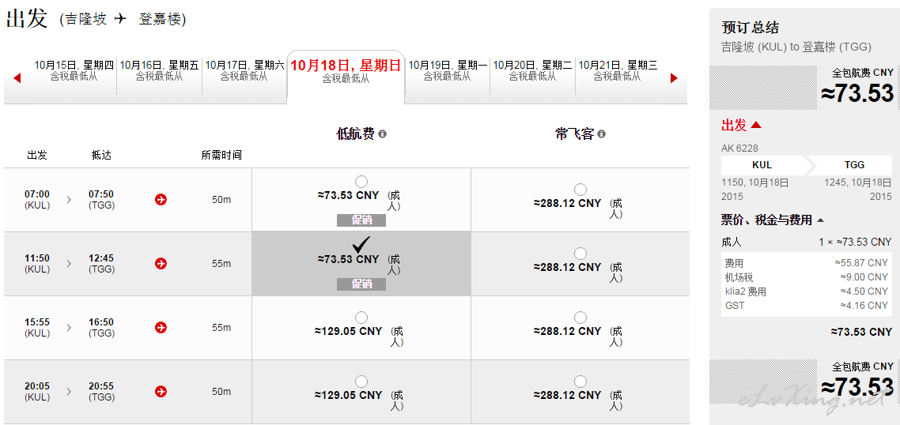Viewport: 900px width, 425px height.
Task: Collapse the 票价、税金与费用 details
Action: [x=820, y=220]
